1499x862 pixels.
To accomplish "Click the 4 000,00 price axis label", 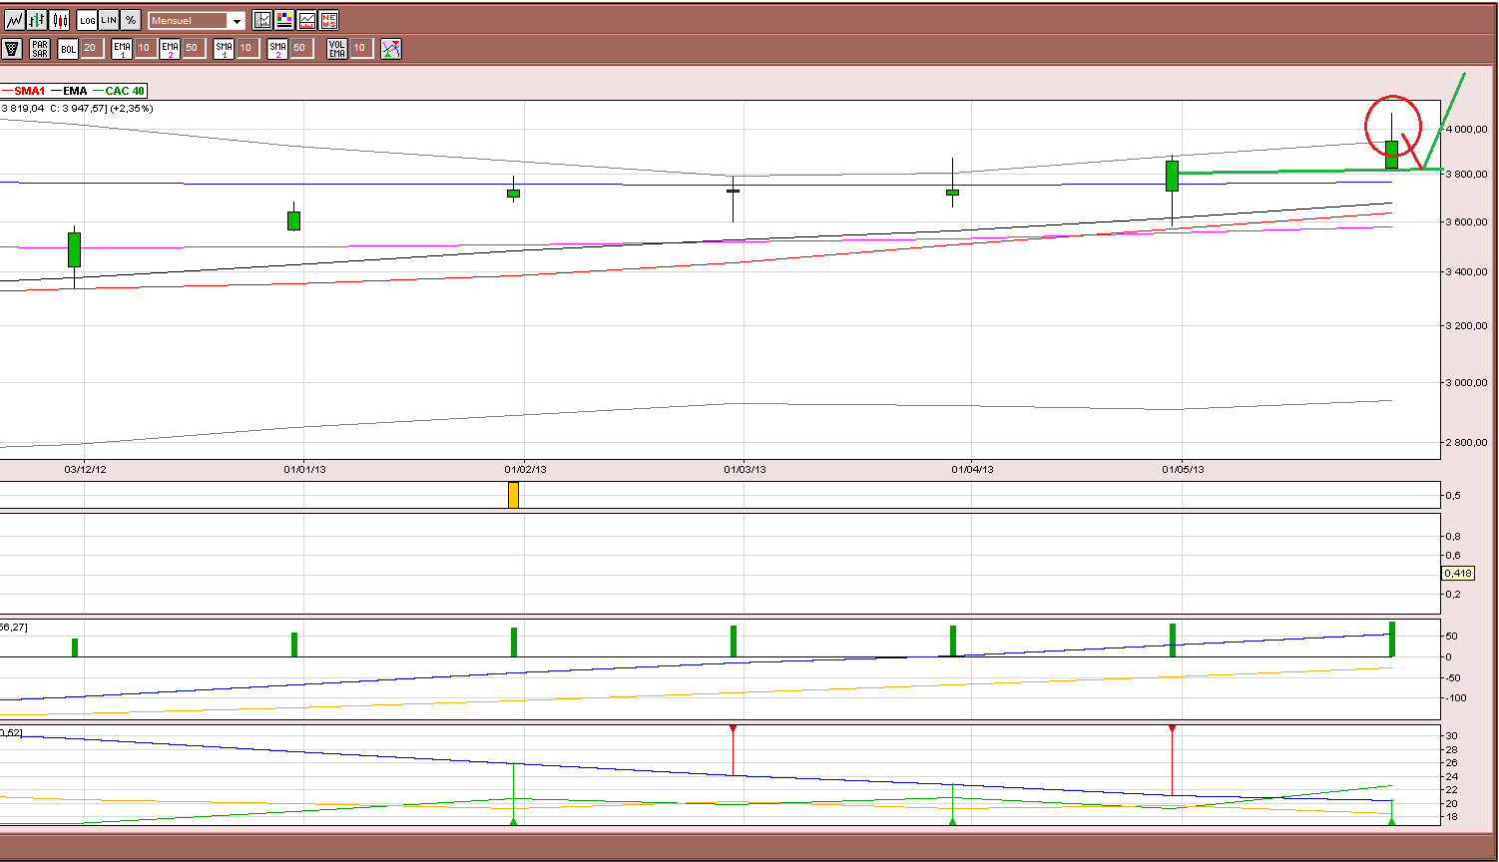I will click(1466, 130).
